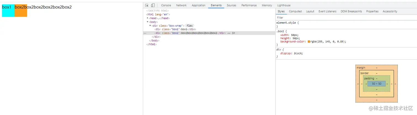Click the display: block declaration
This screenshot has height=115, width=417.
point(292,53)
